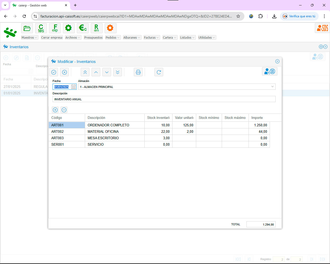
Task: Click the Fexp toolbar icon
Action: (55, 28)
